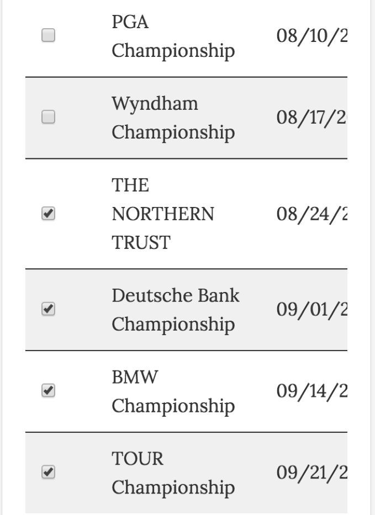This screenshot has width=375, height=515.
Task: Enable the Wyndham Championship checkbox
Action: 49,117
